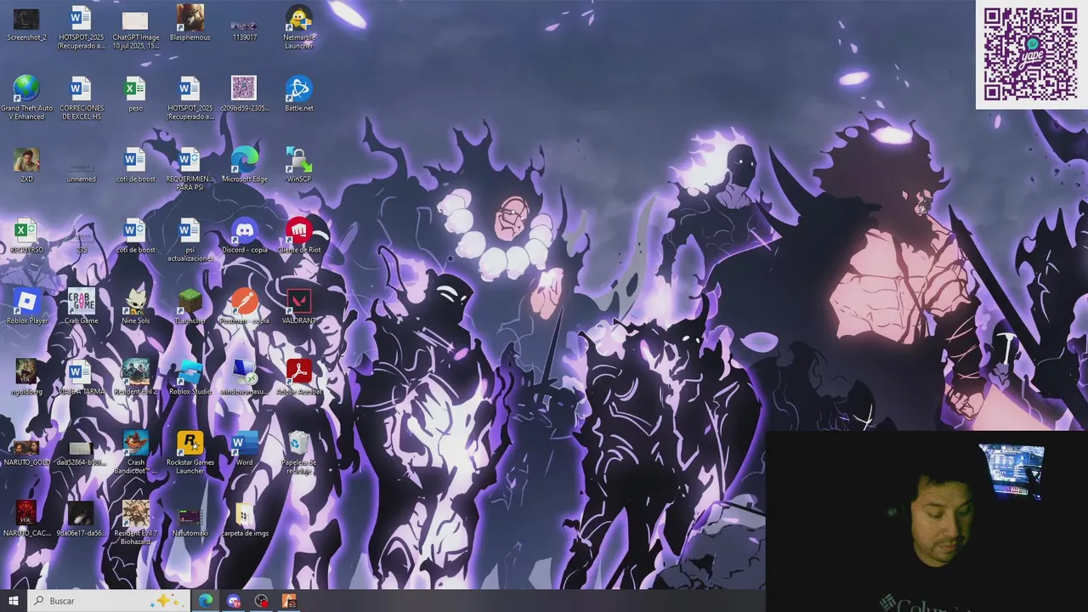Open the NARUTO_CAC... image file
This screenshot has width=1088, height=612.
coord(26,518)
